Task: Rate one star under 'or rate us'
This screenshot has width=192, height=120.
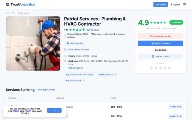Action: (x=151, y=68)
